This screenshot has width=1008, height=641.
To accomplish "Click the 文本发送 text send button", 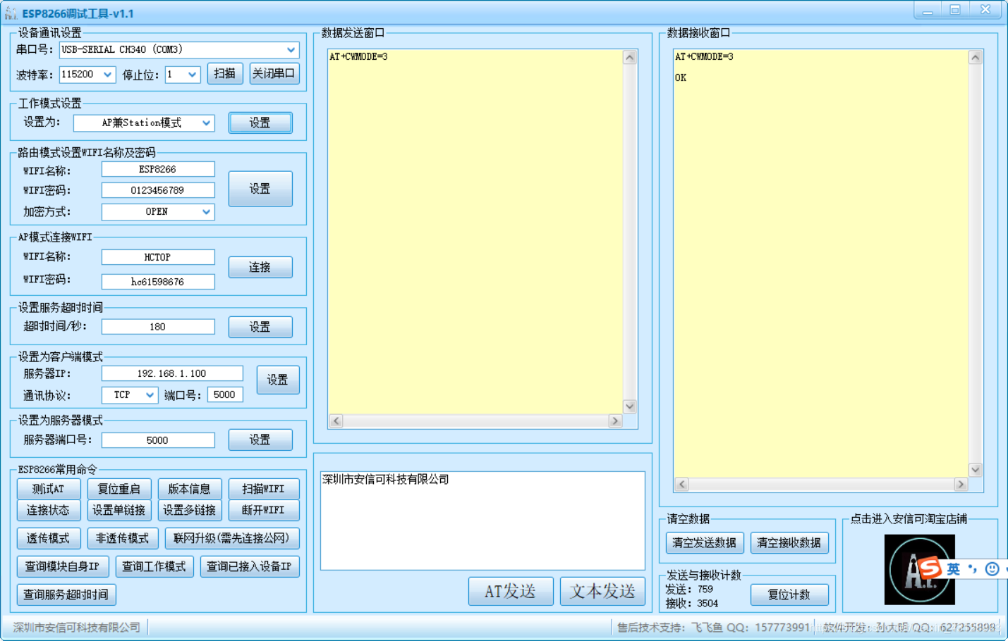I will (x=602, y=591).
